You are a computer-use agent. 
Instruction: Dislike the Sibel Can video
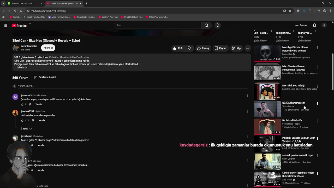(x=189, y=48)
